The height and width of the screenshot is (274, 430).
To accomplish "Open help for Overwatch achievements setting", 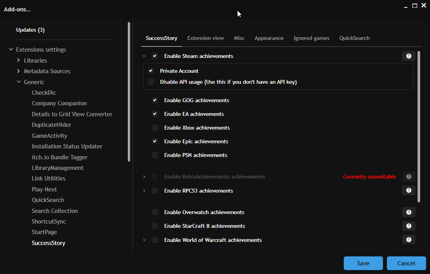I will [x=408, y=212].
